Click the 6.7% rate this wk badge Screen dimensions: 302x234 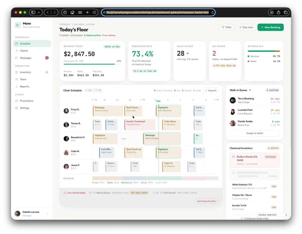224,66
